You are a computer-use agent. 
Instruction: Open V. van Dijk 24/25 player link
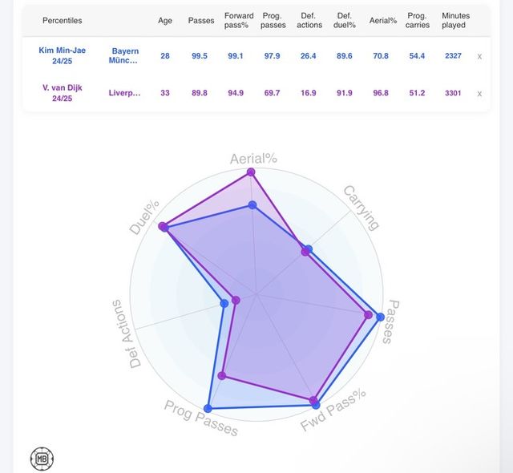click(63, 93)
